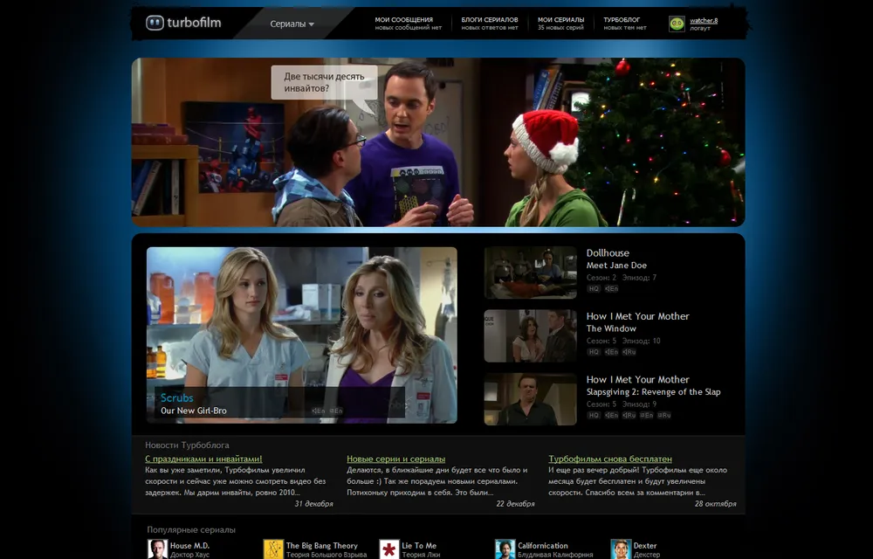The image size is (873, 559).
Task: Click How I Met Your Mother above Slapsgiving 2
Action: [x=637, y=380]
